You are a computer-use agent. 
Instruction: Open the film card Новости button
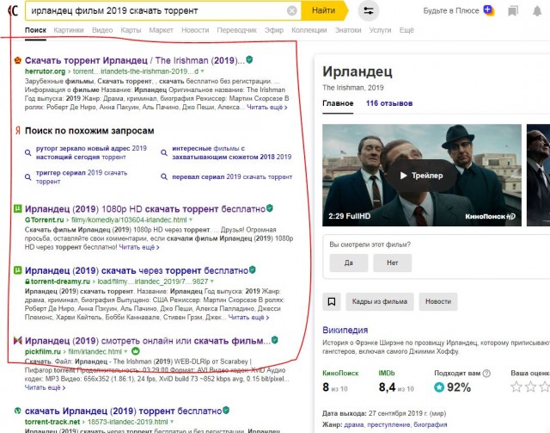[438, 301]
